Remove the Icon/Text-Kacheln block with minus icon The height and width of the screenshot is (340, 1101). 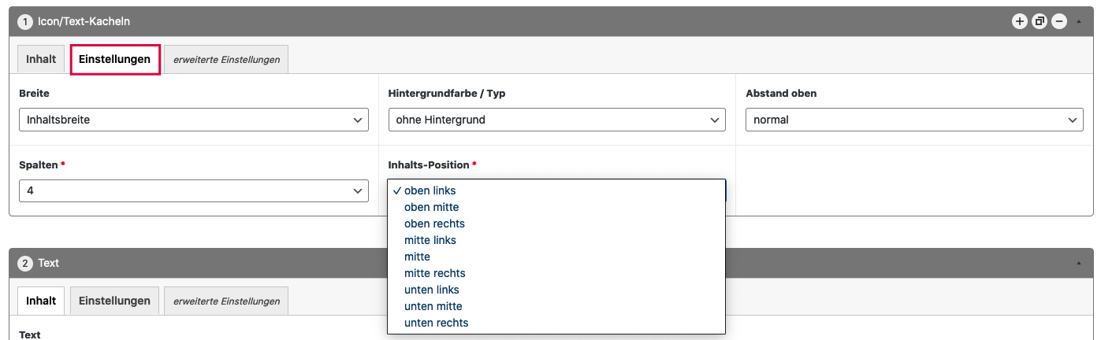(1059, 21)
